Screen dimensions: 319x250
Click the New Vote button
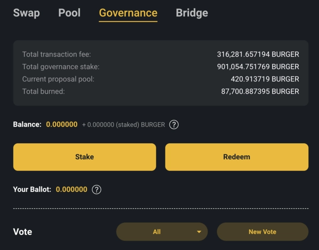(262, 232)
